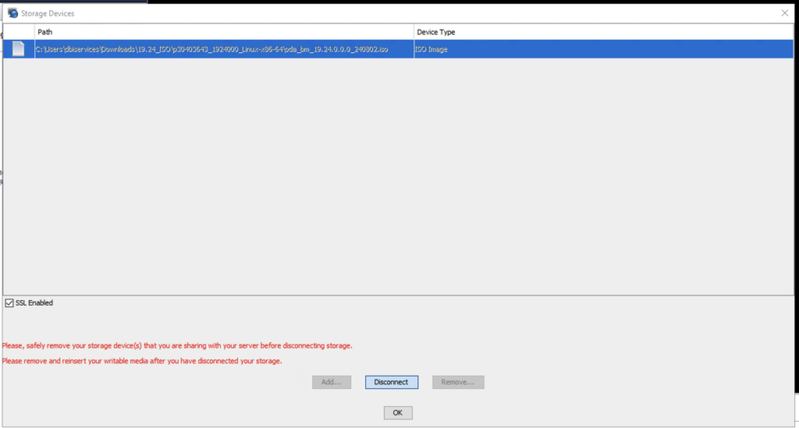Click the SSL Enabled label text

[34, 302]
